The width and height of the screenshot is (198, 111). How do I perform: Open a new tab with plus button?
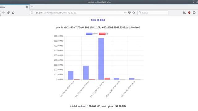32,7
